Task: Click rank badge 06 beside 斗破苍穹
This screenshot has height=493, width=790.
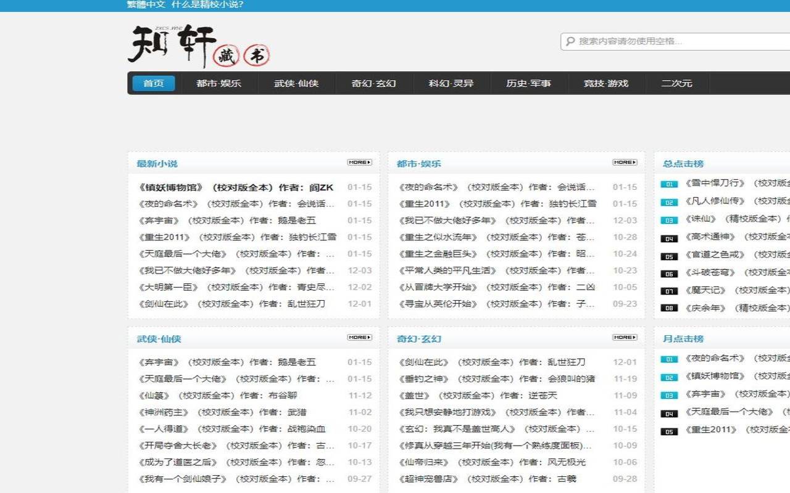Action: click(x=669, y=274)
